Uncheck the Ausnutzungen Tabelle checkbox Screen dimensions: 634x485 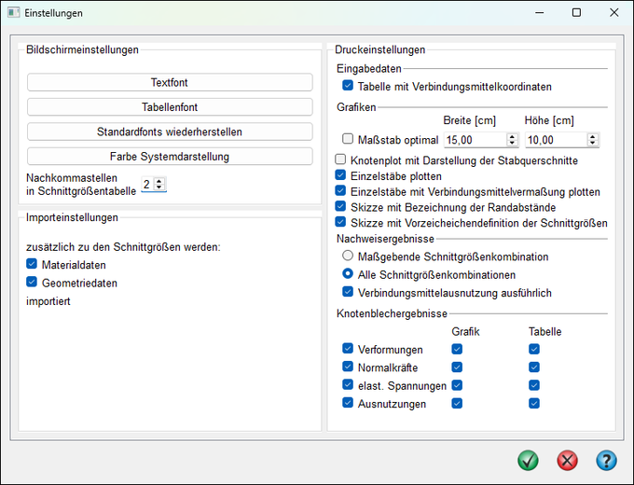(534, 403)
